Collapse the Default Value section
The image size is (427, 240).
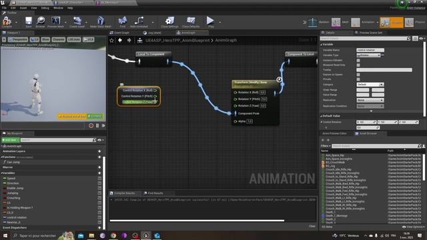tap(322, 116)
